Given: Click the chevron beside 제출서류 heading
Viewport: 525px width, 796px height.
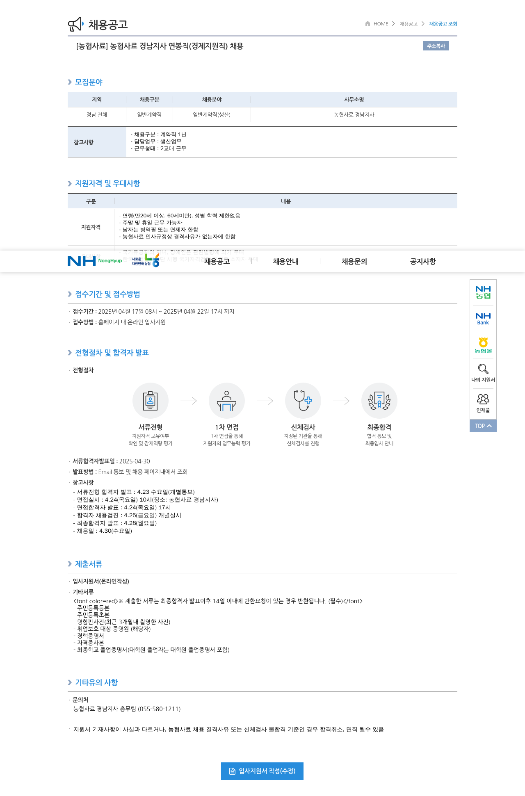Looking at the screenshot, I should pos(70,564).
